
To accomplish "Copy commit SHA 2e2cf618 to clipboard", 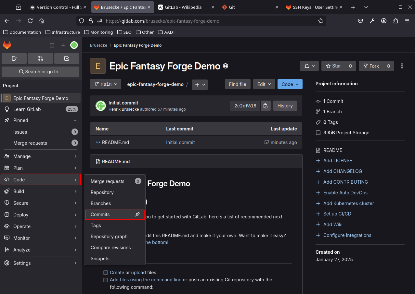I will 266,106.
